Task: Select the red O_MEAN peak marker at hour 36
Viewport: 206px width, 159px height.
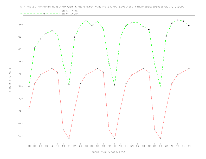Action: pos(98,68)
